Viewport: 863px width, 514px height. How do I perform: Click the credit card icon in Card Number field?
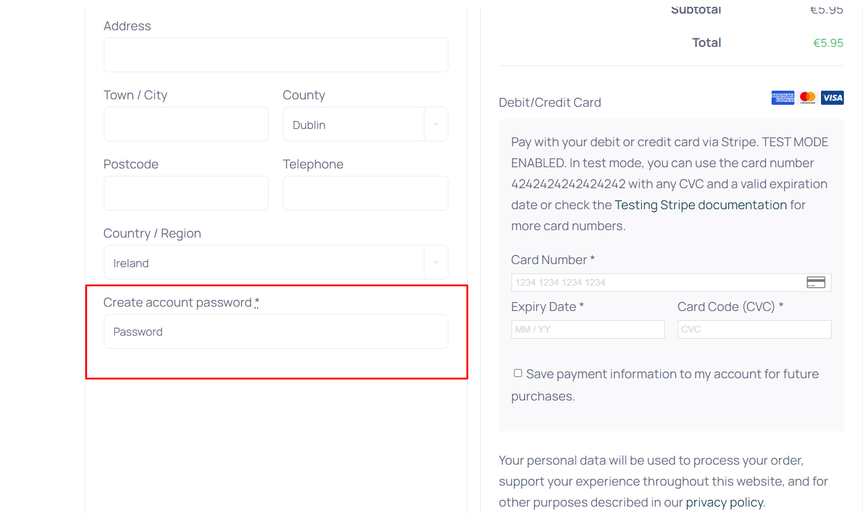tap(815, 283)
